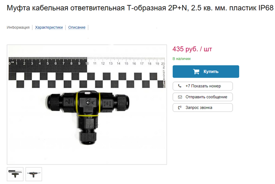Click the bottom cable gland of the connector

tap(88, 138)
